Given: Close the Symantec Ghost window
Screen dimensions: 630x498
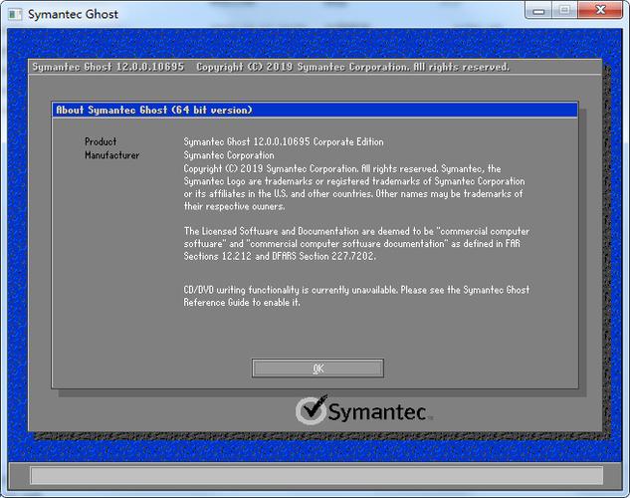Looking at the screenshot, I should tap(600, 10).
